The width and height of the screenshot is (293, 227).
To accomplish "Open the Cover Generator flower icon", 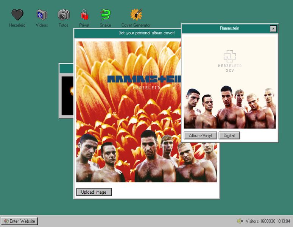I will 136,15.
